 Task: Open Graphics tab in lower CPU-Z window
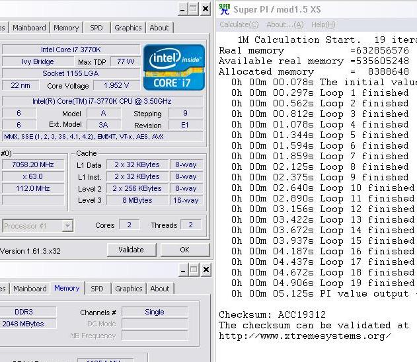[128, 289]
